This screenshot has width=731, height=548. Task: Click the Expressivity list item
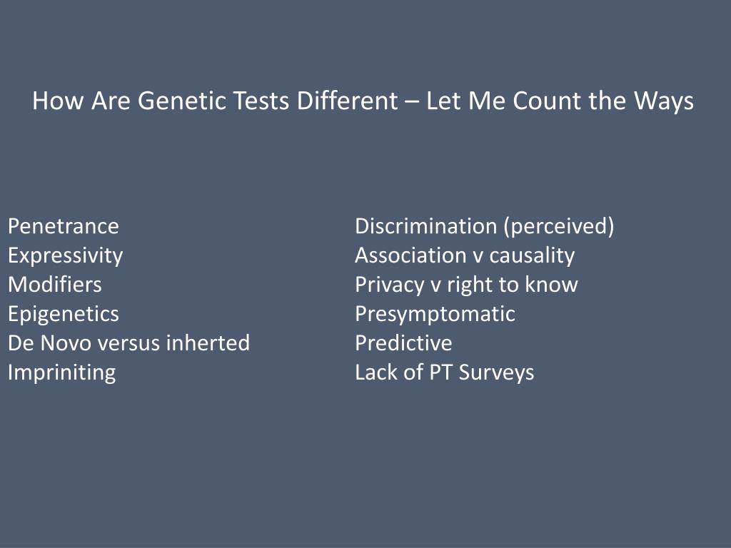pos(65,256)
